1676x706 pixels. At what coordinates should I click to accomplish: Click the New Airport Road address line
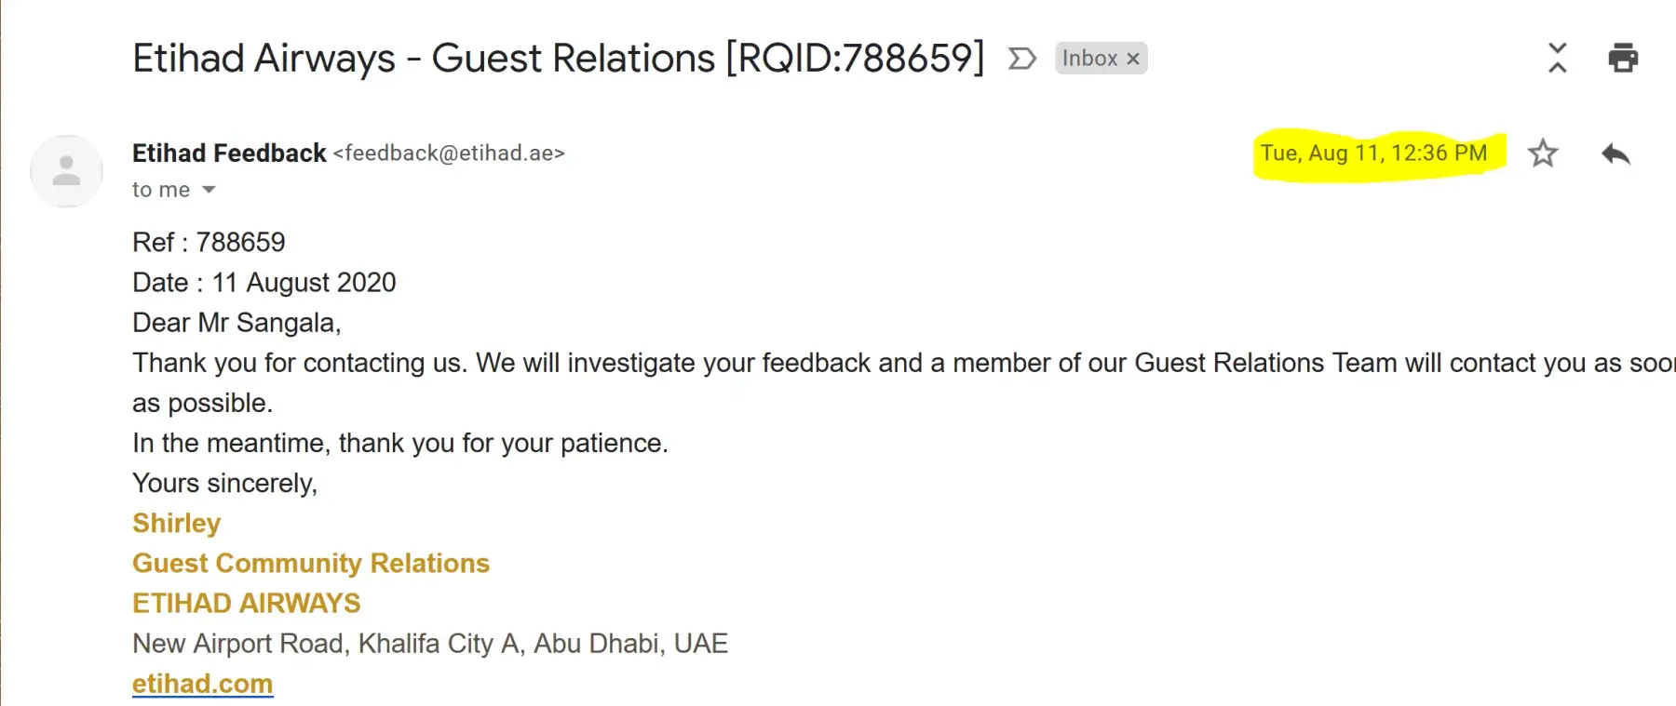pos(430,644)
